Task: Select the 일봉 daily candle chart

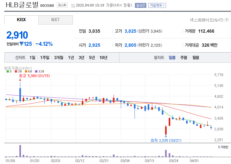Action: coord(172,57)
